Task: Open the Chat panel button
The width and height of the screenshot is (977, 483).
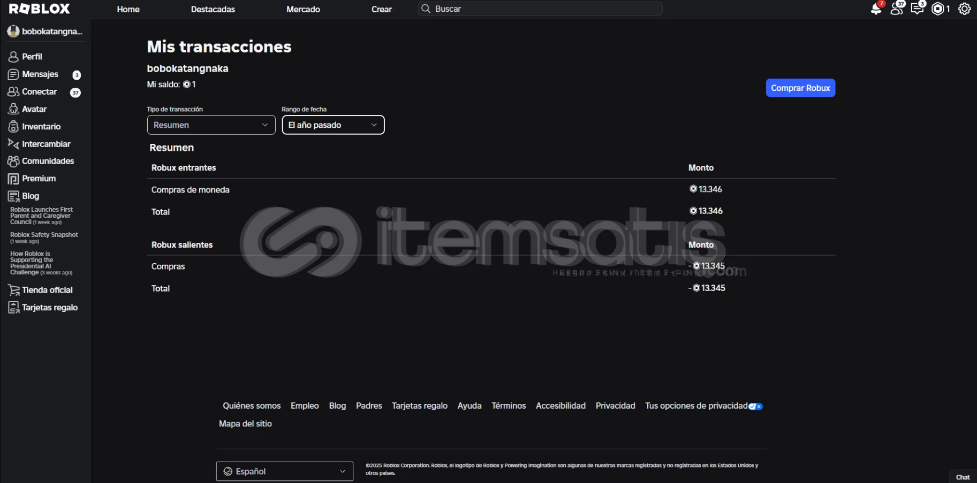Action: coord(963,477)
